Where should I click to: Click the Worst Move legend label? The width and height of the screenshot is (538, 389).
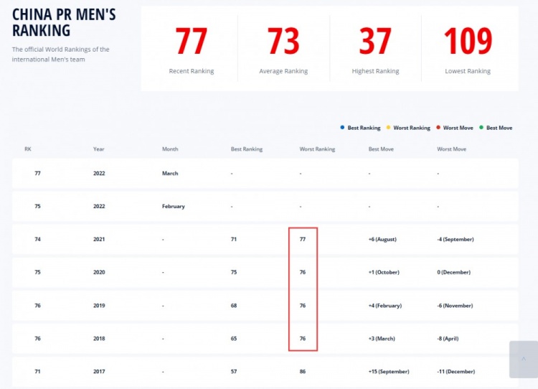pyautogui.click(x=458, y=128)
